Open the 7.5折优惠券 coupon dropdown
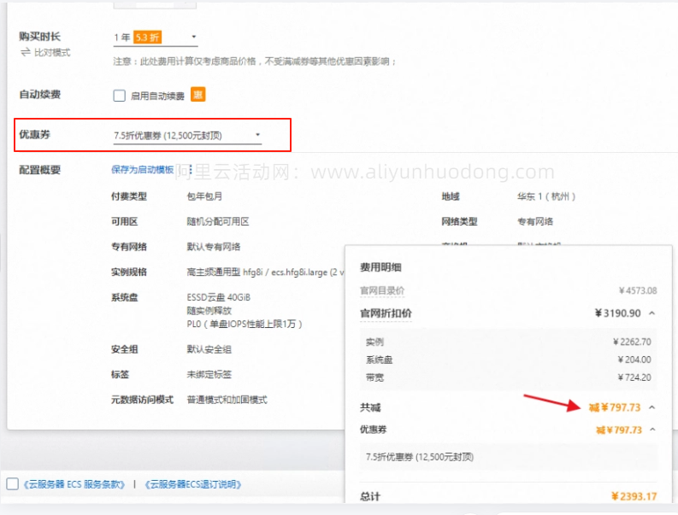Screen dimensions: 678x515 pos(187,136)
